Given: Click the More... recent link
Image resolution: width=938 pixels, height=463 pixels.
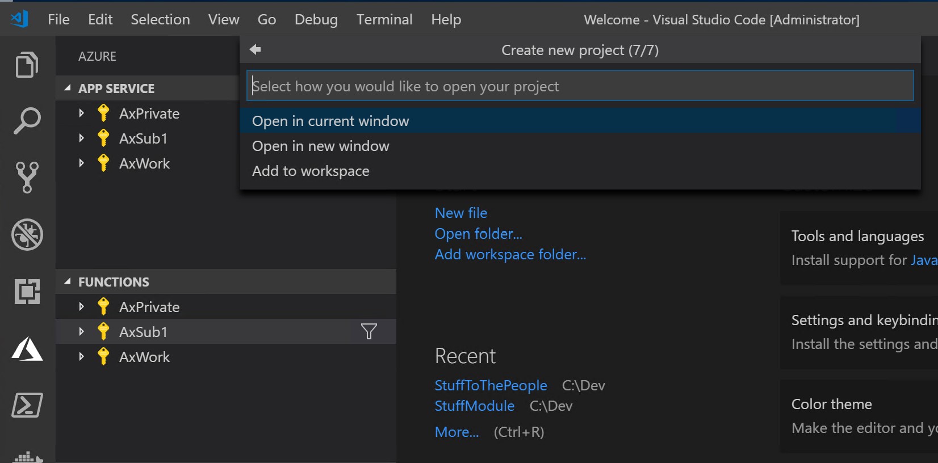Looking at the screenshot, I should 457,432.
